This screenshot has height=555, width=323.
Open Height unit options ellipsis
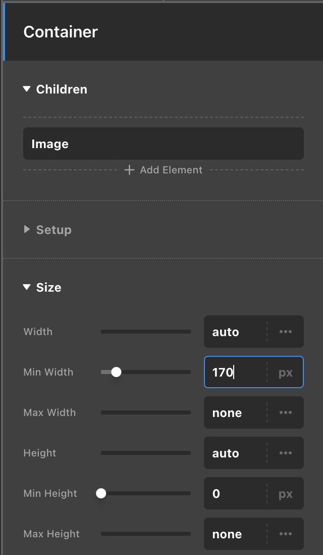click(x=286, y=453)
